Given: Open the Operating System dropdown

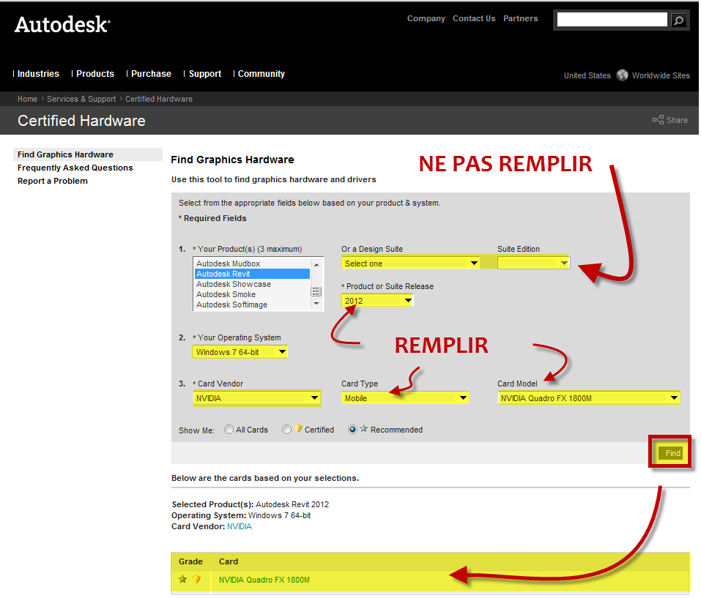Looking at the screenshot, I should pos(240,352).
